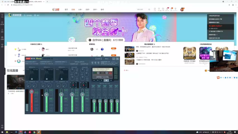Click the Douyu logo in site header

point(56,10)
